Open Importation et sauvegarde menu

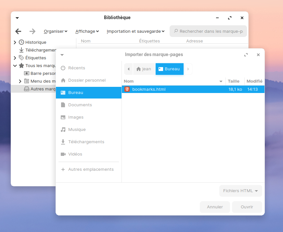point(135,31)
